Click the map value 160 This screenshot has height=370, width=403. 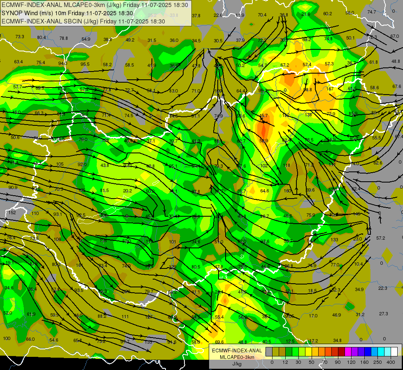click(x=287, y=191)
